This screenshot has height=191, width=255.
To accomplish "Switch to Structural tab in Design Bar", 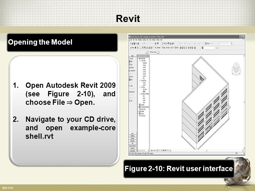I will (x=132, y=148).
